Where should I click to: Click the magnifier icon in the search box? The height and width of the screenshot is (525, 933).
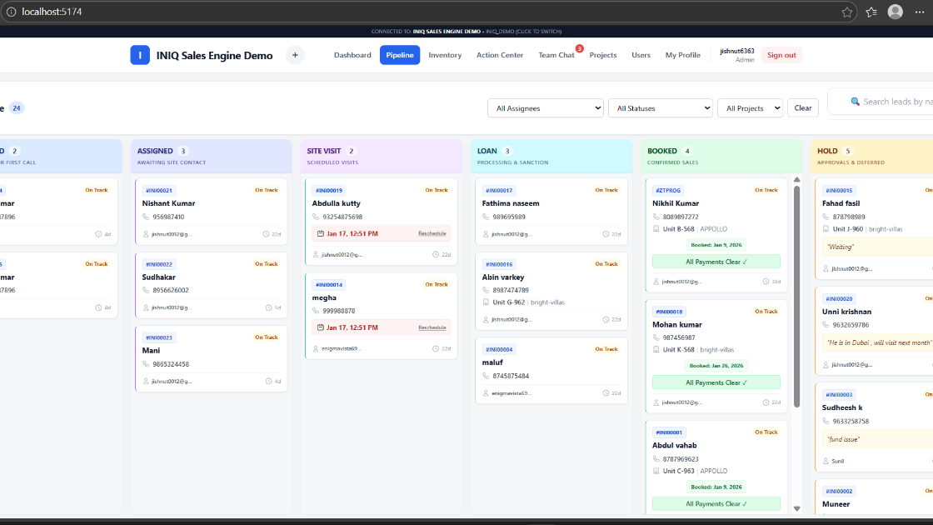[855, 102]
